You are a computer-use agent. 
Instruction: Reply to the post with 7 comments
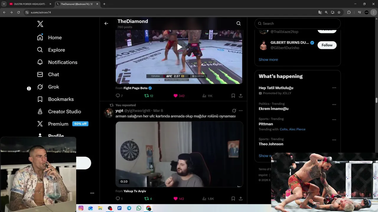119,96
